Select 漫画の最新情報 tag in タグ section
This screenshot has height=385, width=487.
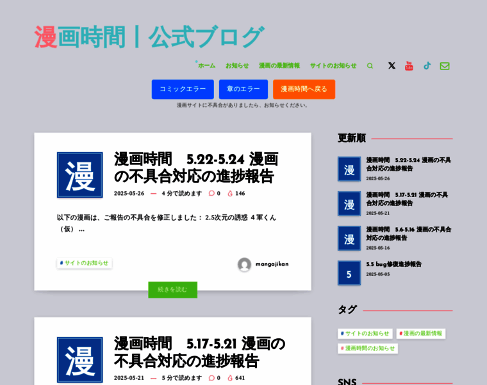tap(421, 334)
